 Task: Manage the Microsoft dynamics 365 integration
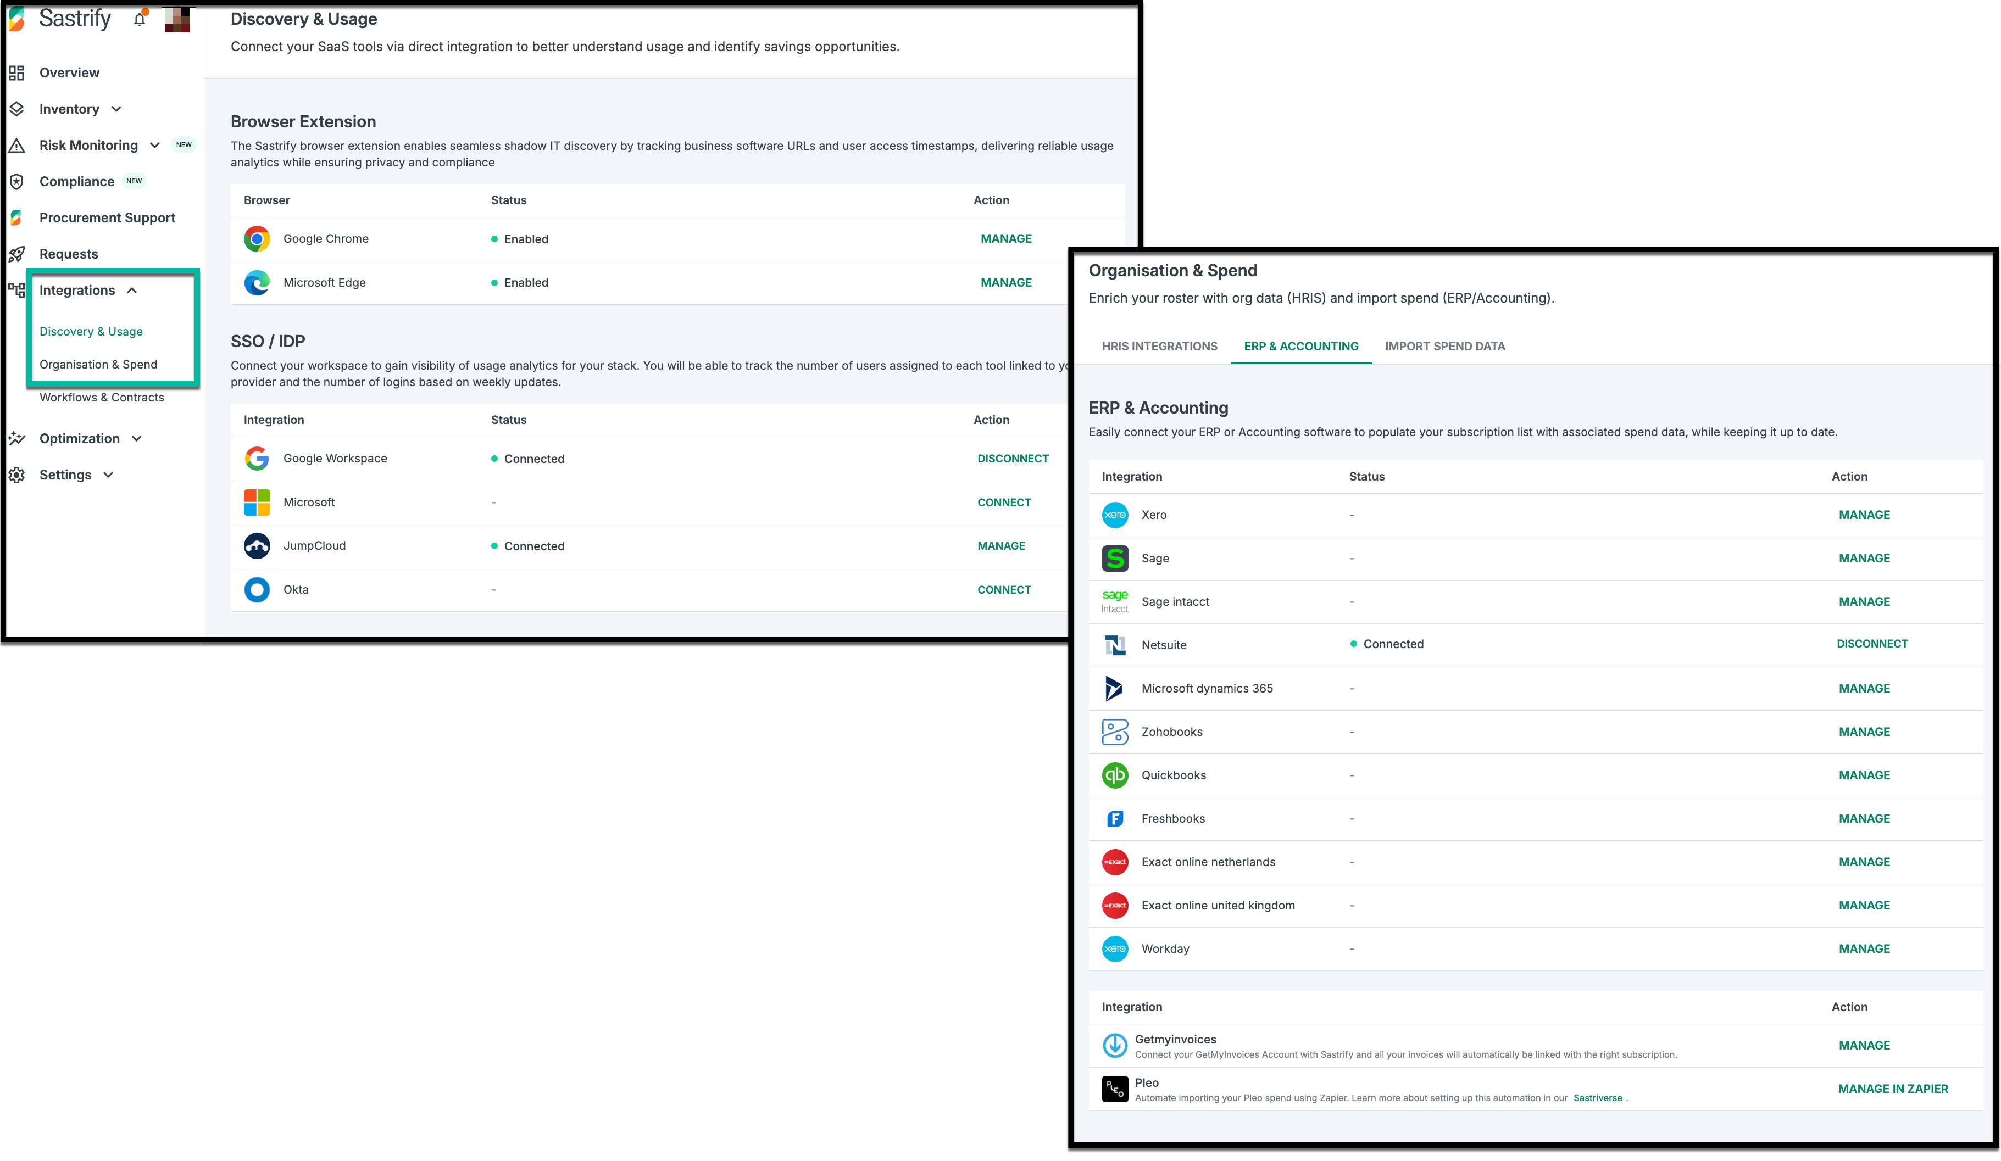1864,688
